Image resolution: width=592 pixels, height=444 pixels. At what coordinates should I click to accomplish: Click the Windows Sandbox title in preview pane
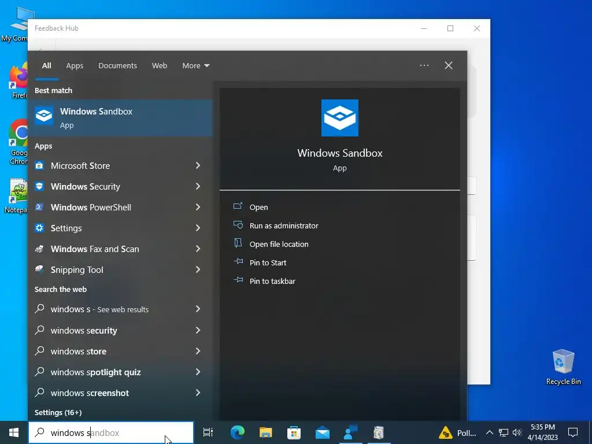(x=340, y=153)
